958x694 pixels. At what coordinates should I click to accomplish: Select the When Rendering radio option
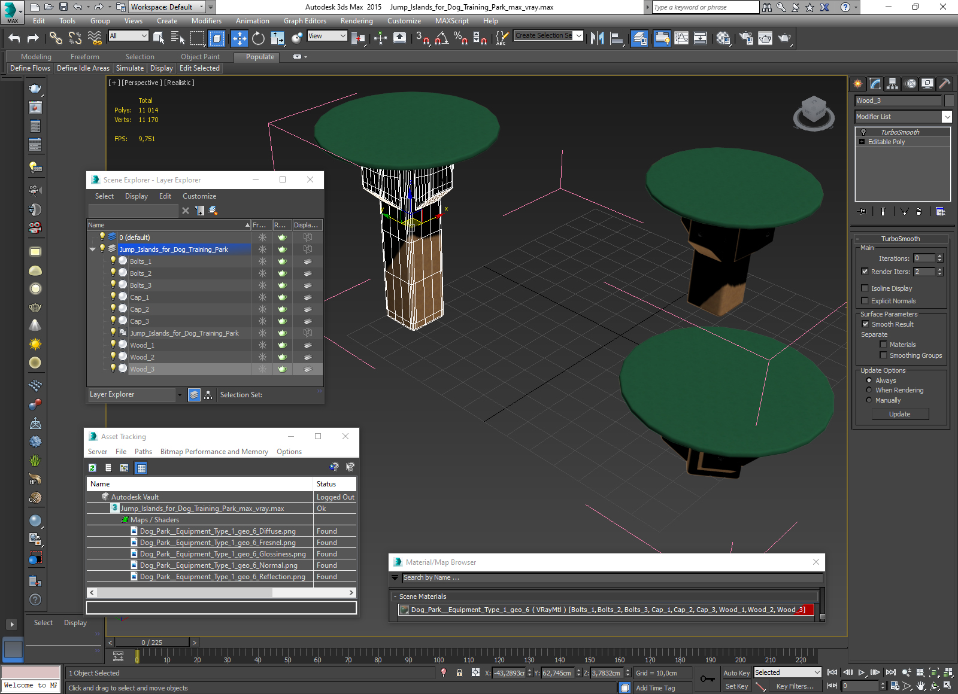coord(869,390)
